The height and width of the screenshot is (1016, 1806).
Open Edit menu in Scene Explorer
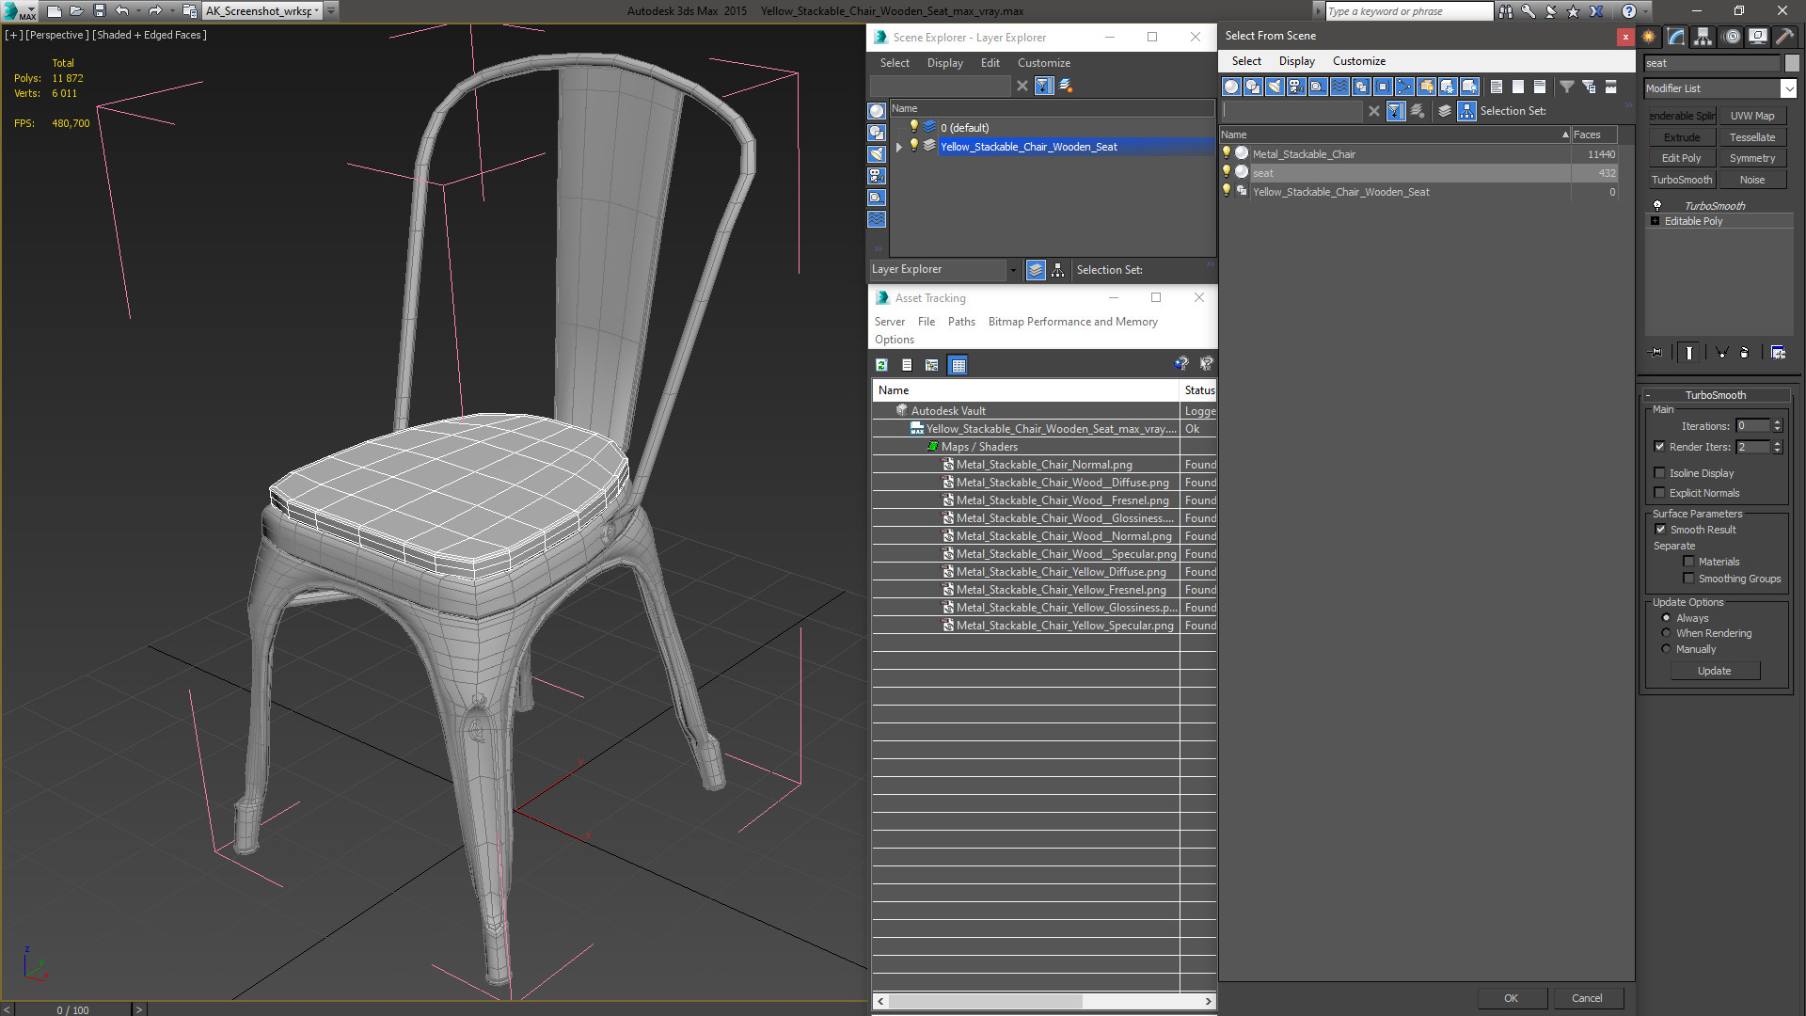(x=990, y=63)
